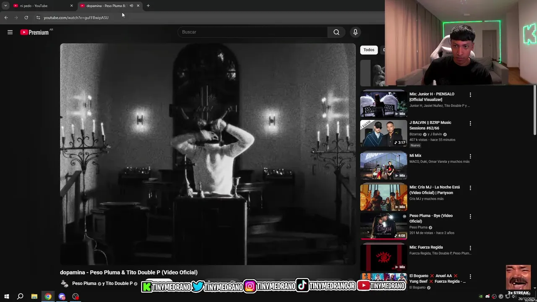Screen dimensions: 537x302
Task: Open the 'Mix: Fuerza Regida' thumbnail
Action: 383,257
